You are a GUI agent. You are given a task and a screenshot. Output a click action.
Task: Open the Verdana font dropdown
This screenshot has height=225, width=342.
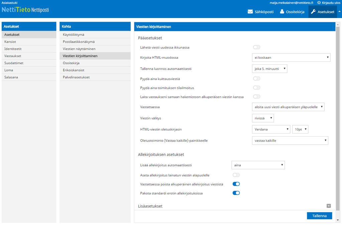click(x=271, y=129)
